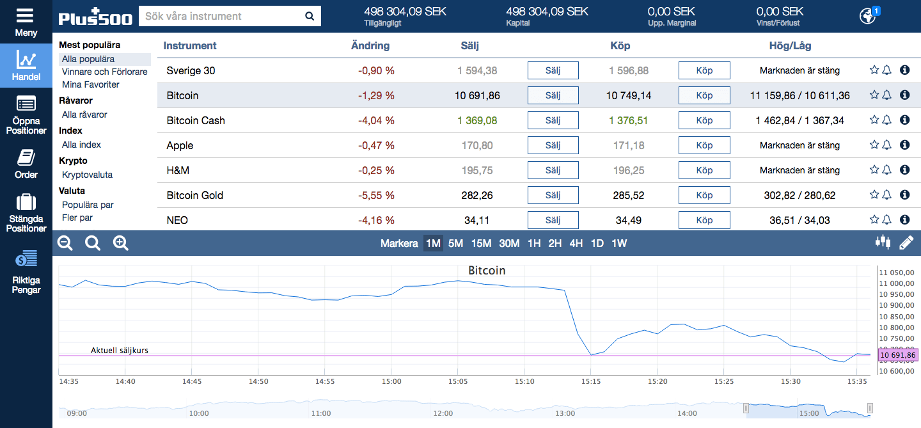Switch chart to 15M interval

tap(481, 243)
